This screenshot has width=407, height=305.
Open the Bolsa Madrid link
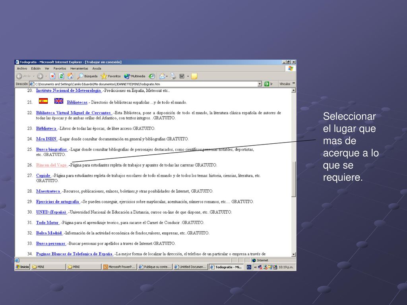click(49, 233)
